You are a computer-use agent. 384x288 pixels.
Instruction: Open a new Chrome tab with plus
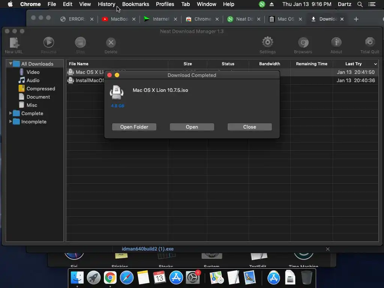(x=356, y=19)
